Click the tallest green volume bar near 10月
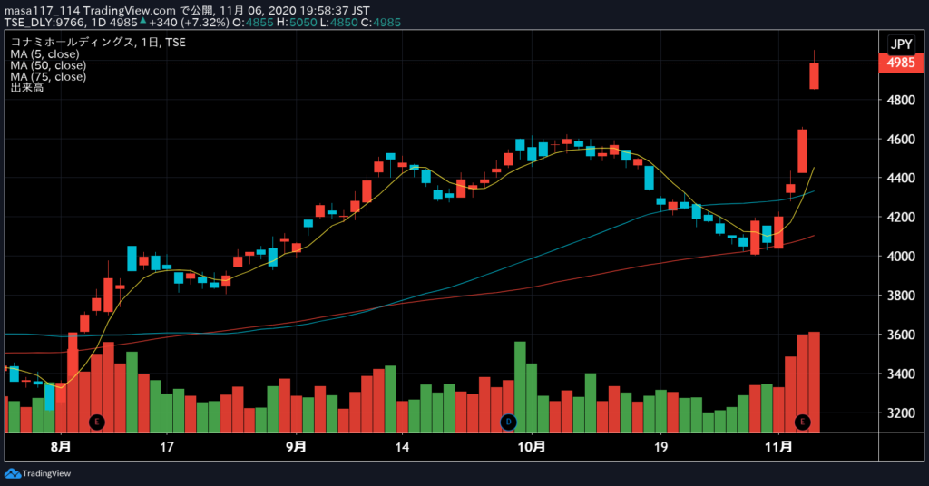The width and height of the screenshot is (929, 486). tap(520, 386)
